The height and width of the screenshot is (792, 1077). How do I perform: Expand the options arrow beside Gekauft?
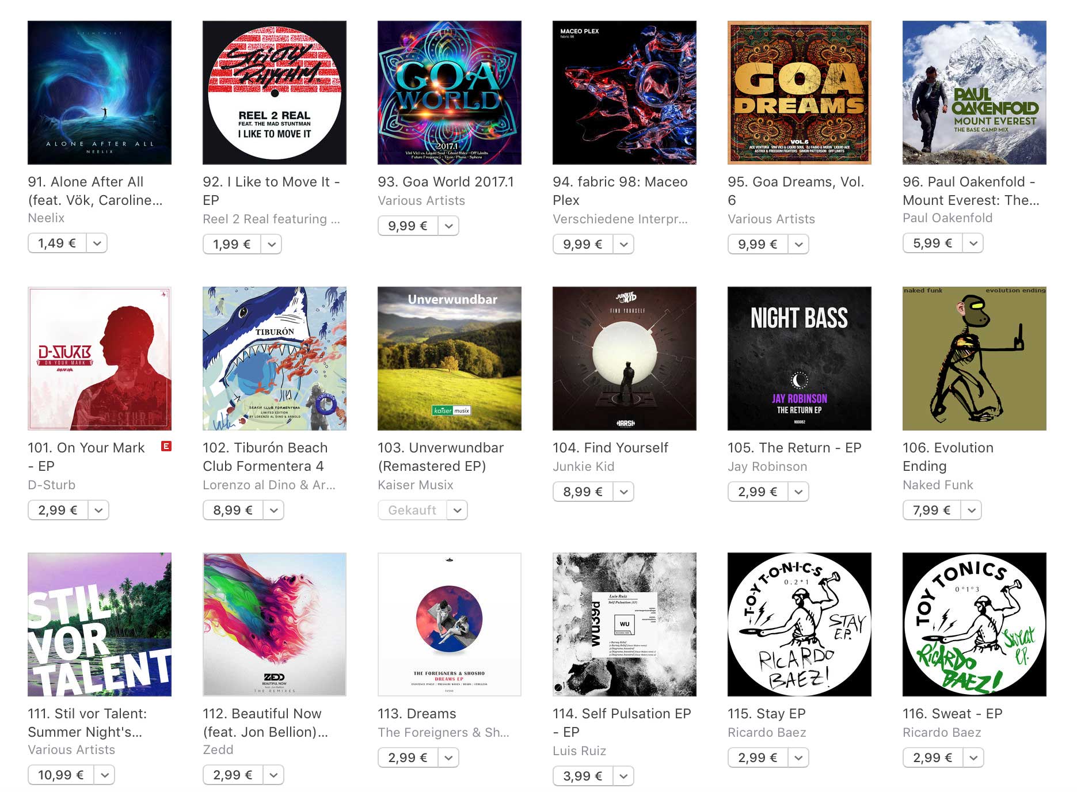click(x=457, y=511)
